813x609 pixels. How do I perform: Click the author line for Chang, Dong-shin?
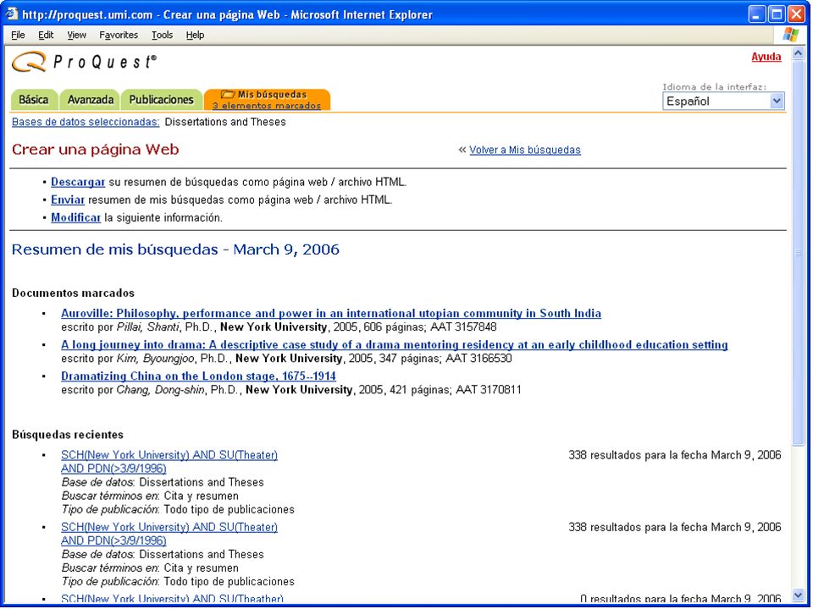point(291,389)
